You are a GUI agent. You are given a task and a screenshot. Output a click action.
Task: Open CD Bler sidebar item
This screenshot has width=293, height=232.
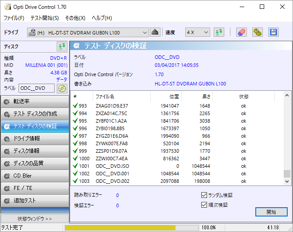coord(35,176)
